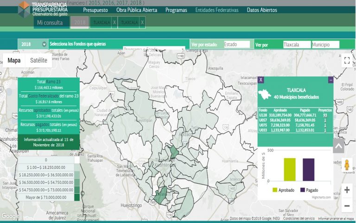Click 'Recursos pagados totales' summary text
This screenshot has width=356, height=223.
pyautogui.click(x=49, y=125)
